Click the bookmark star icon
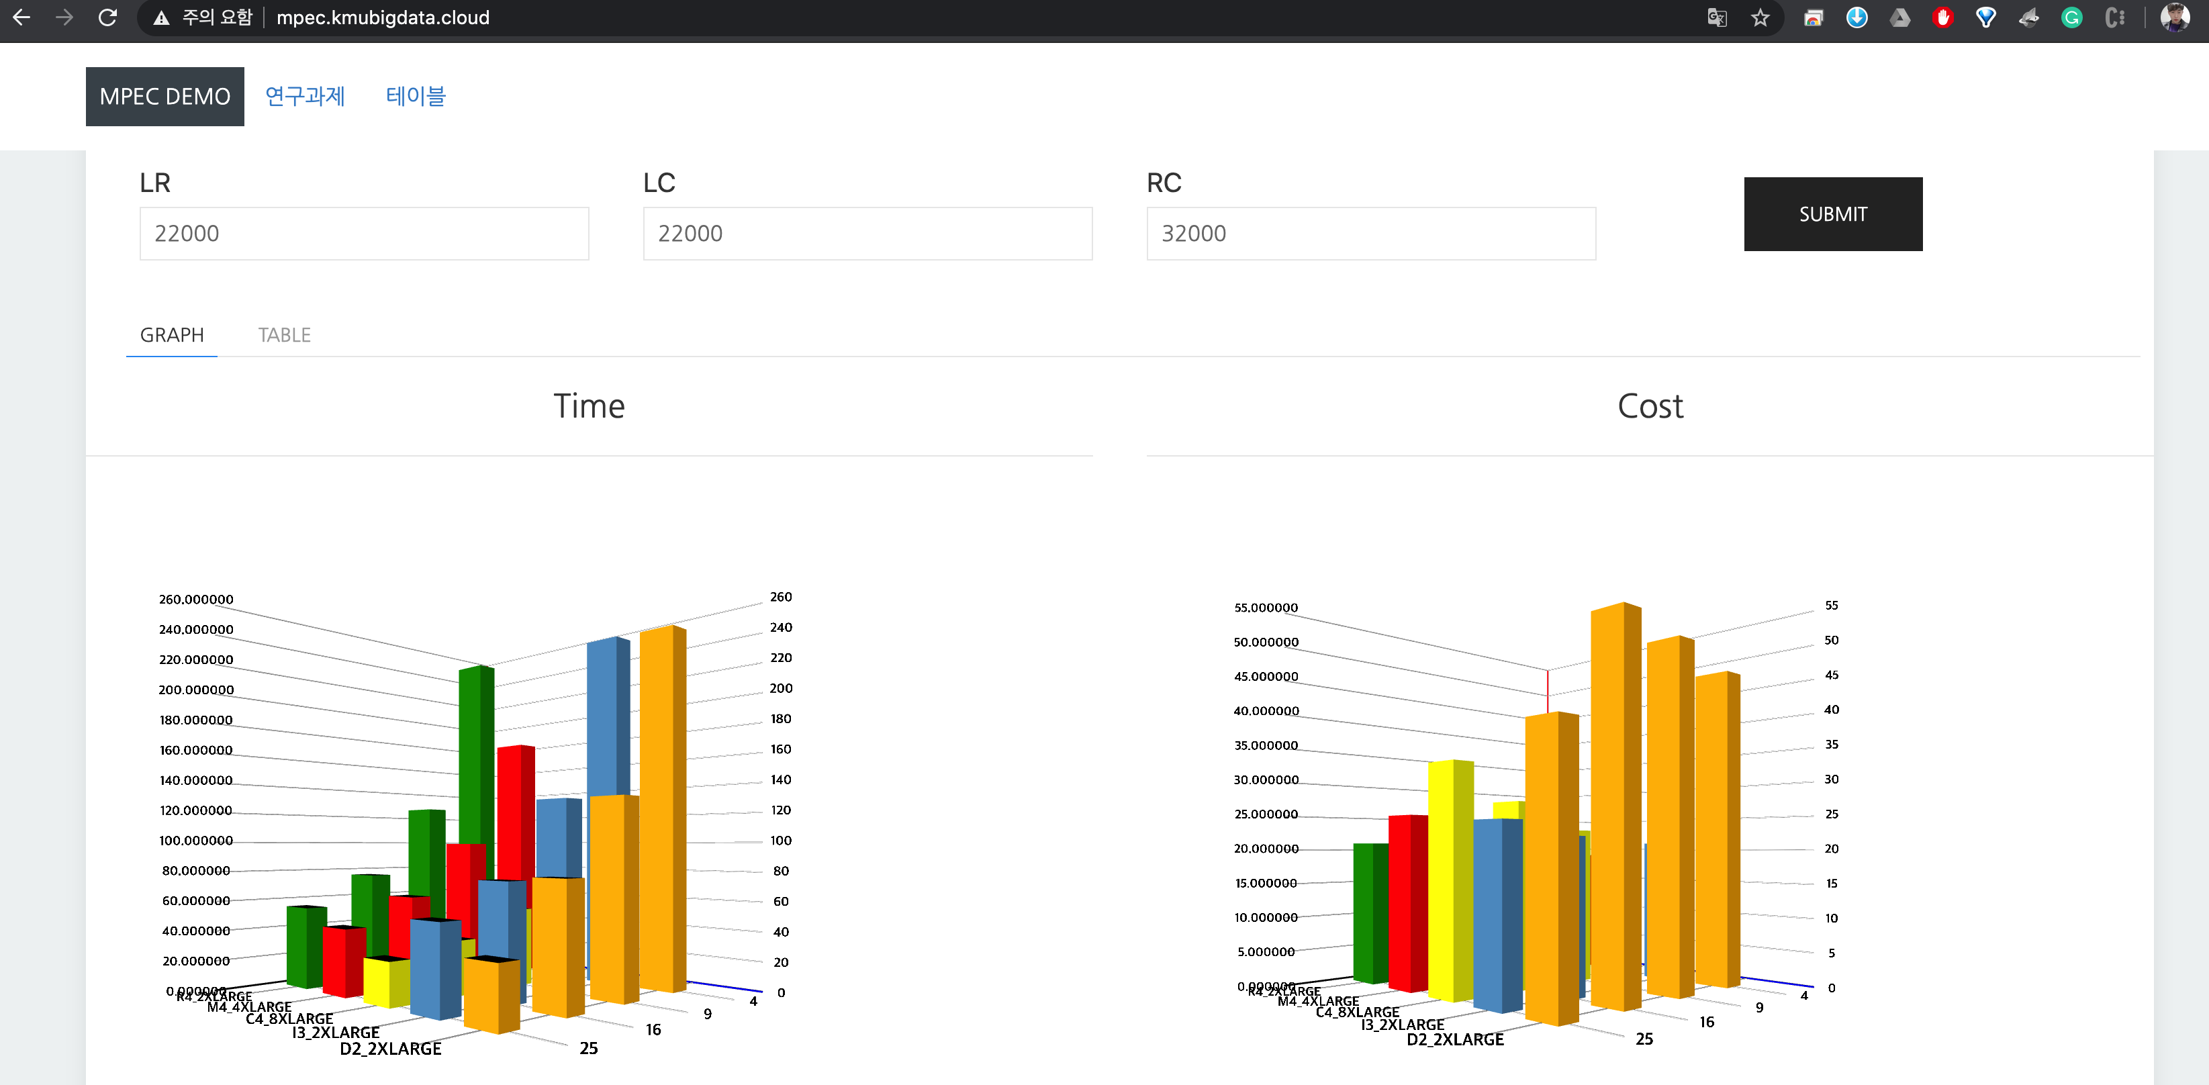Viewport: 2209px width, 1085px height. (1760, 17)
